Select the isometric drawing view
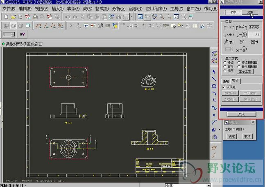 click(x=149, y=81)
